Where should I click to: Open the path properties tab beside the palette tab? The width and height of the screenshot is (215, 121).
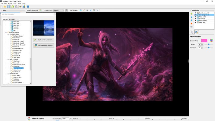(192, 32)
